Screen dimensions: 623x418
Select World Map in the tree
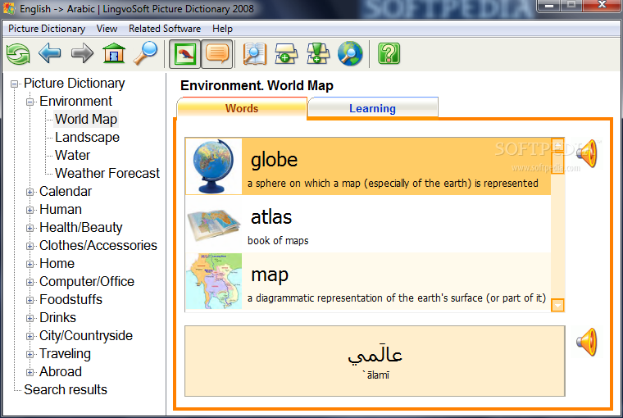pyautogui.click(x=86, y=119)
